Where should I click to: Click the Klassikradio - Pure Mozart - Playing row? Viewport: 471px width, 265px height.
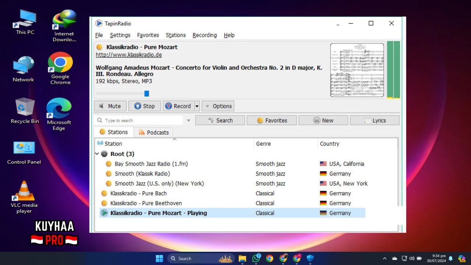click(x=232, y=213)
